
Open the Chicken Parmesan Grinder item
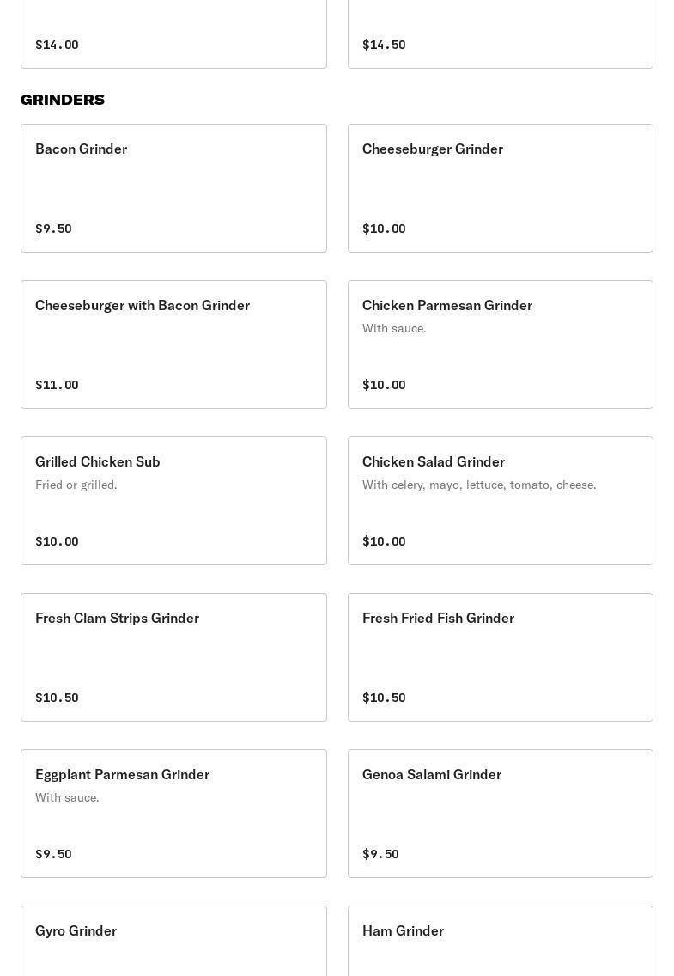pyautogui.click(x=500, y=344)
